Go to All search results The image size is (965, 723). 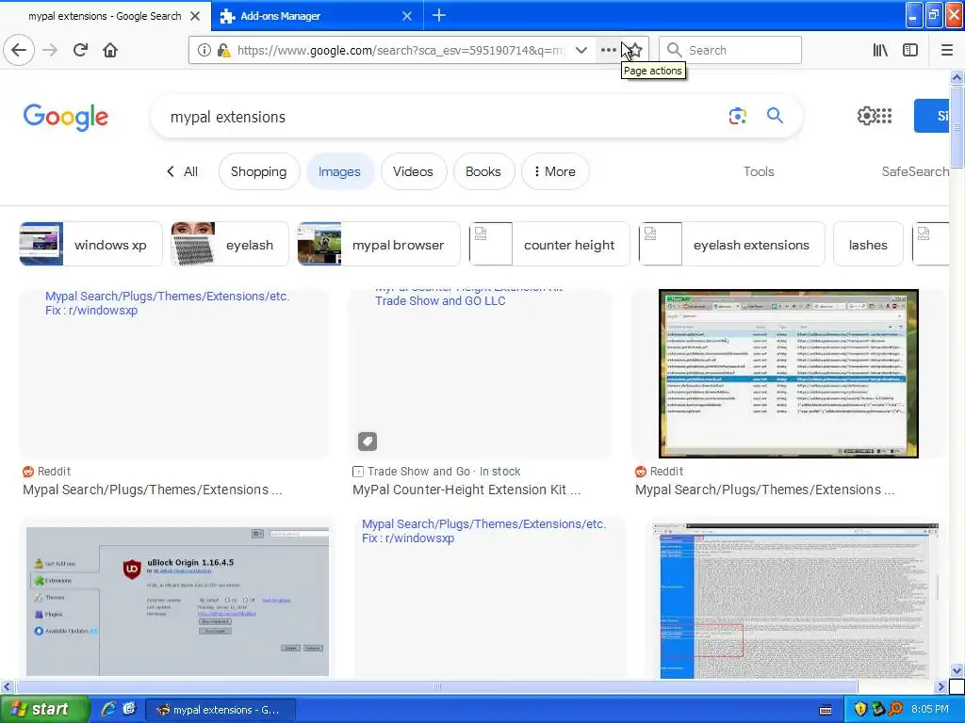pos(182,171)
